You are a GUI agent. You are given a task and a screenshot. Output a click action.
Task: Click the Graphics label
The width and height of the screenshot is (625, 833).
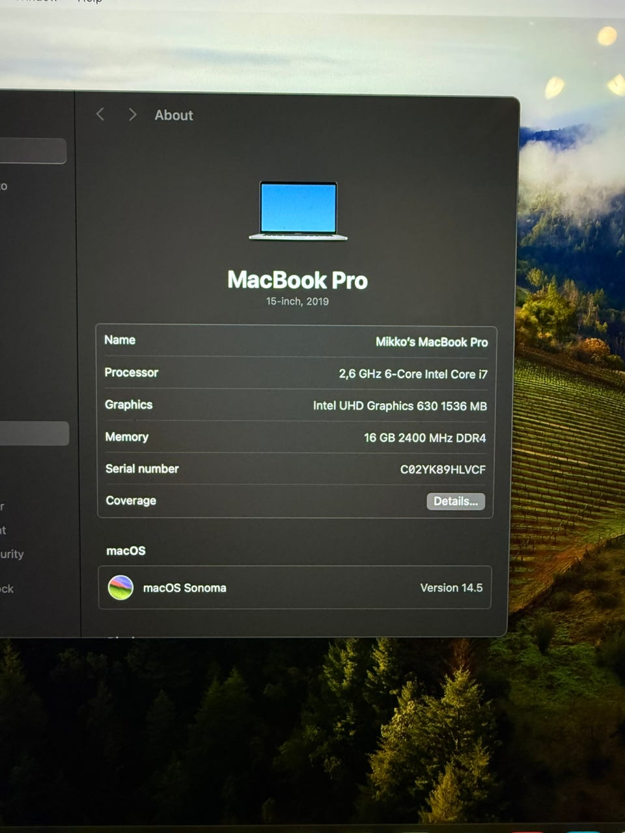(x=128, y=405)
